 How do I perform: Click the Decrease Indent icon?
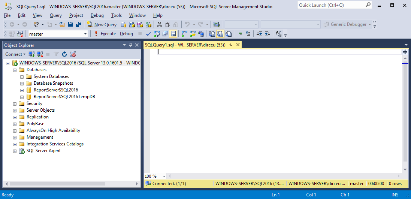(259, 34)
